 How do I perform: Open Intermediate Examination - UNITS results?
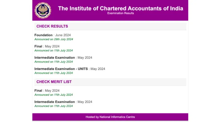[x=61, y=69]
